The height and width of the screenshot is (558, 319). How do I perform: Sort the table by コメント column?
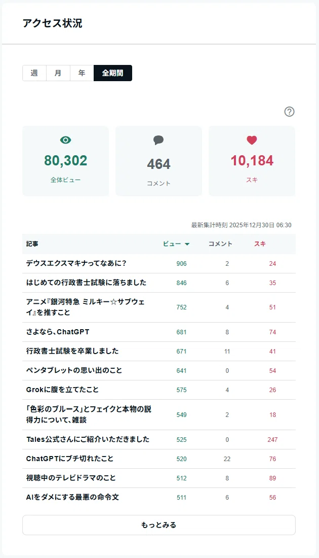pos(220,244)
